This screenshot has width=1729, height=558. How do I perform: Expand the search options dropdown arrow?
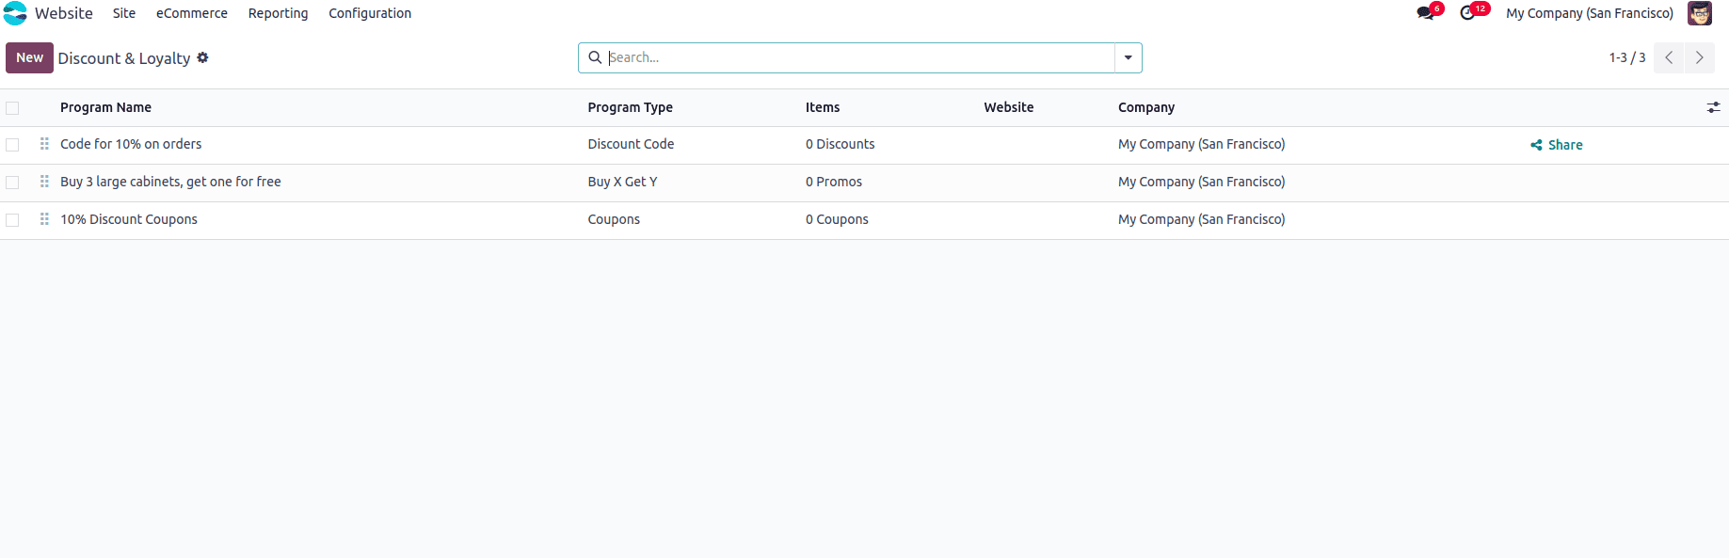pyautogui.click(x=1128, y=57)
